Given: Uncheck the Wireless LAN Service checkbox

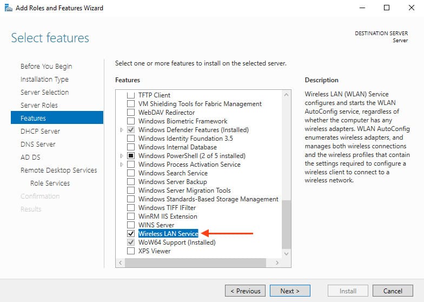Looking at the screenshot, I should pyautogui.click(x=131, y=233).
